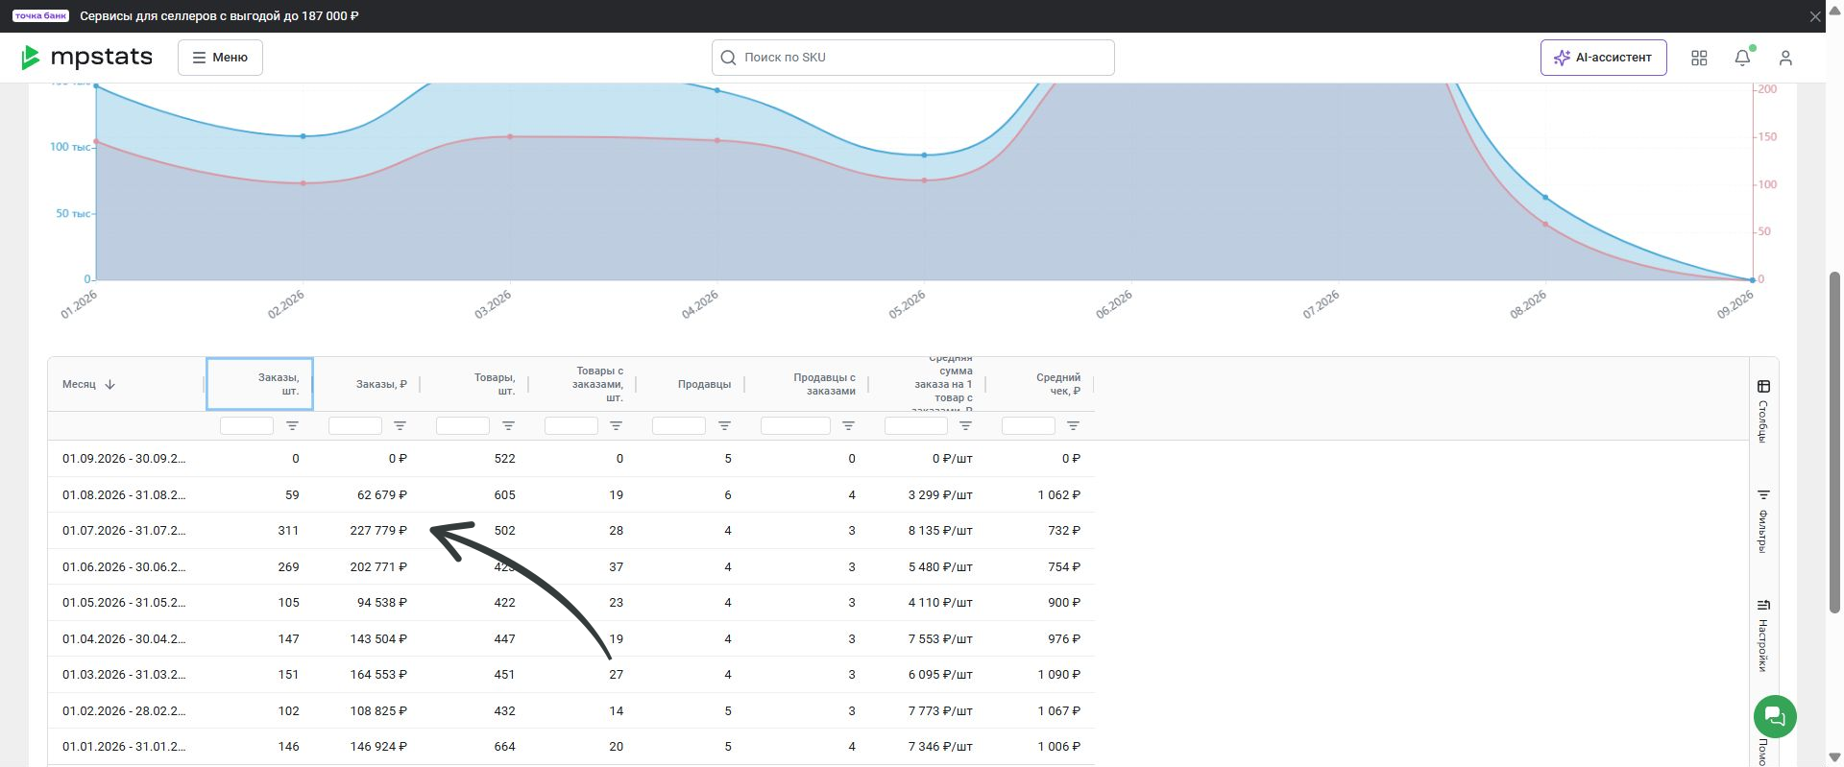Open filter icon for Заказы, шт. column
Image resolution: width=1844 pixels, height=767 pixels.
pyautogui.click(x=292, y=425)
